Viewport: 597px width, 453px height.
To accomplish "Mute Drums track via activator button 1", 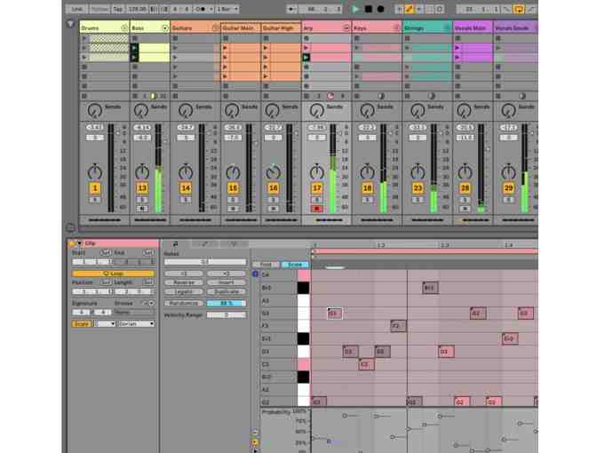I will pos(94,188).
